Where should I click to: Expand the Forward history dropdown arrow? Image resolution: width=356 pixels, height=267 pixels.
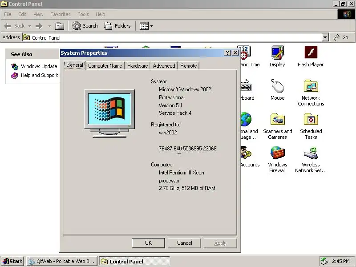click(x=49, y=26)
